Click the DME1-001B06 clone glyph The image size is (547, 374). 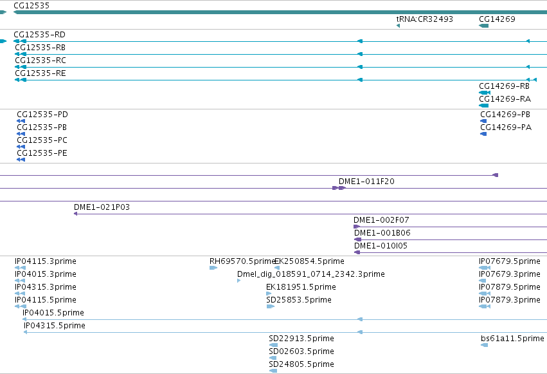tap(357, 239)
